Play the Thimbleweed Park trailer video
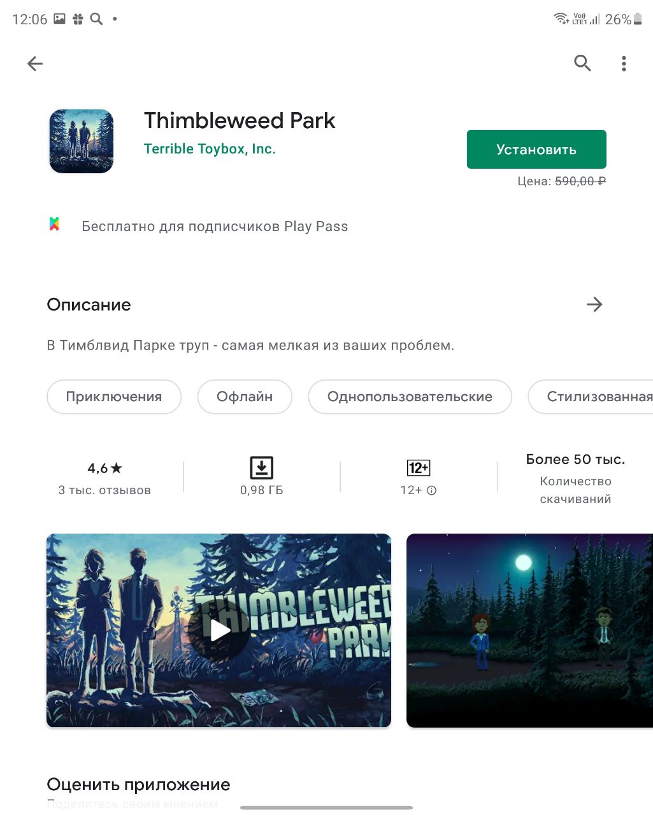Image resolution: width=653 pixels, height=815 pixels. click(219, 630)
